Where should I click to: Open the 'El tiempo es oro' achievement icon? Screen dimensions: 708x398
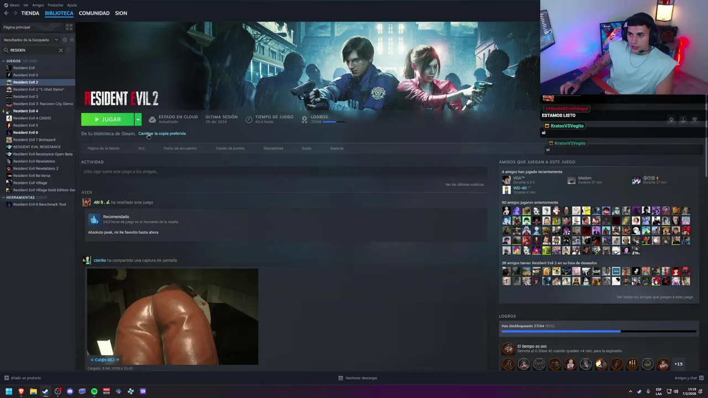pyautogui.click(x=508, y=348)
